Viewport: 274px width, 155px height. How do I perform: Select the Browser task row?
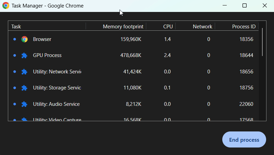click(133, 39)
